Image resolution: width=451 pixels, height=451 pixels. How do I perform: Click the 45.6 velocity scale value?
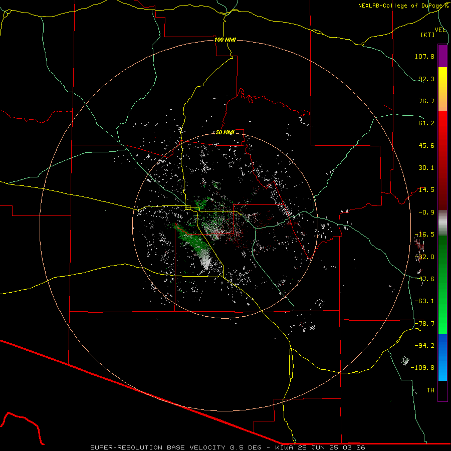(426, 145)
